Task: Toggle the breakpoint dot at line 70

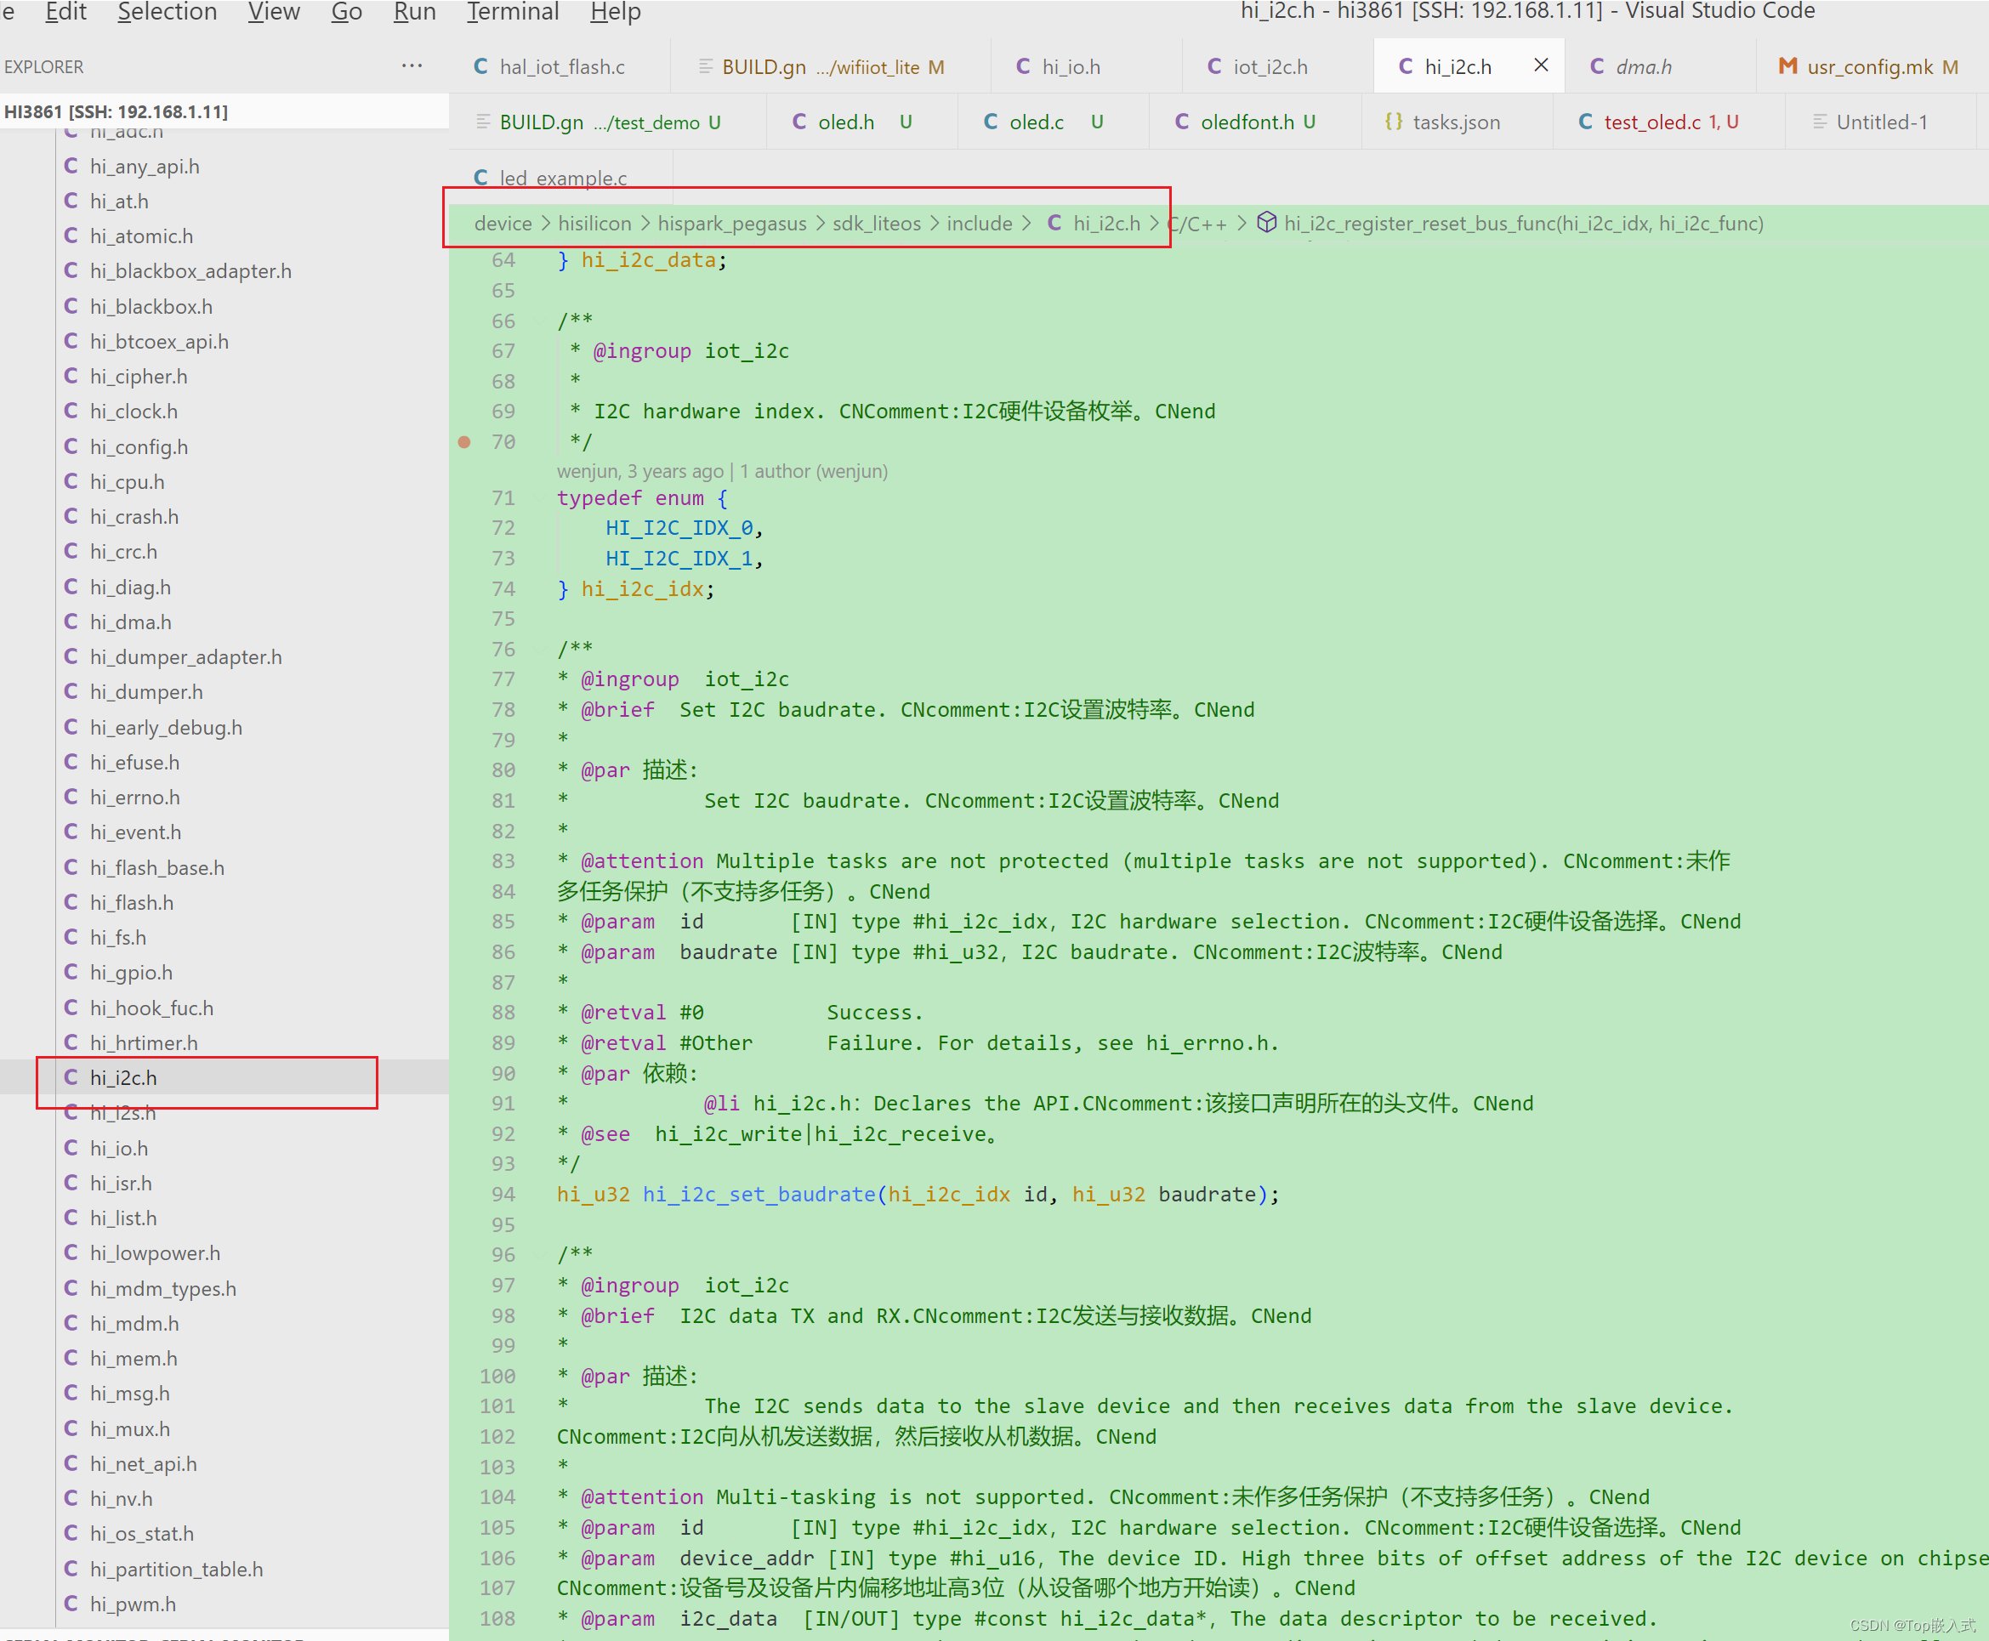Action: pos(464,441)
